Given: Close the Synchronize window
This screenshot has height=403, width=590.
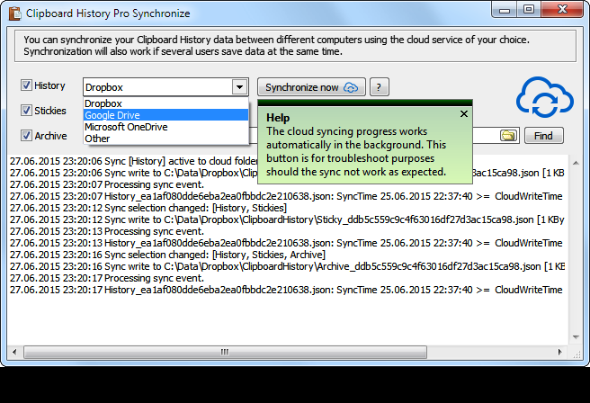Looking at the screenshot, I should tap(562, 9).
